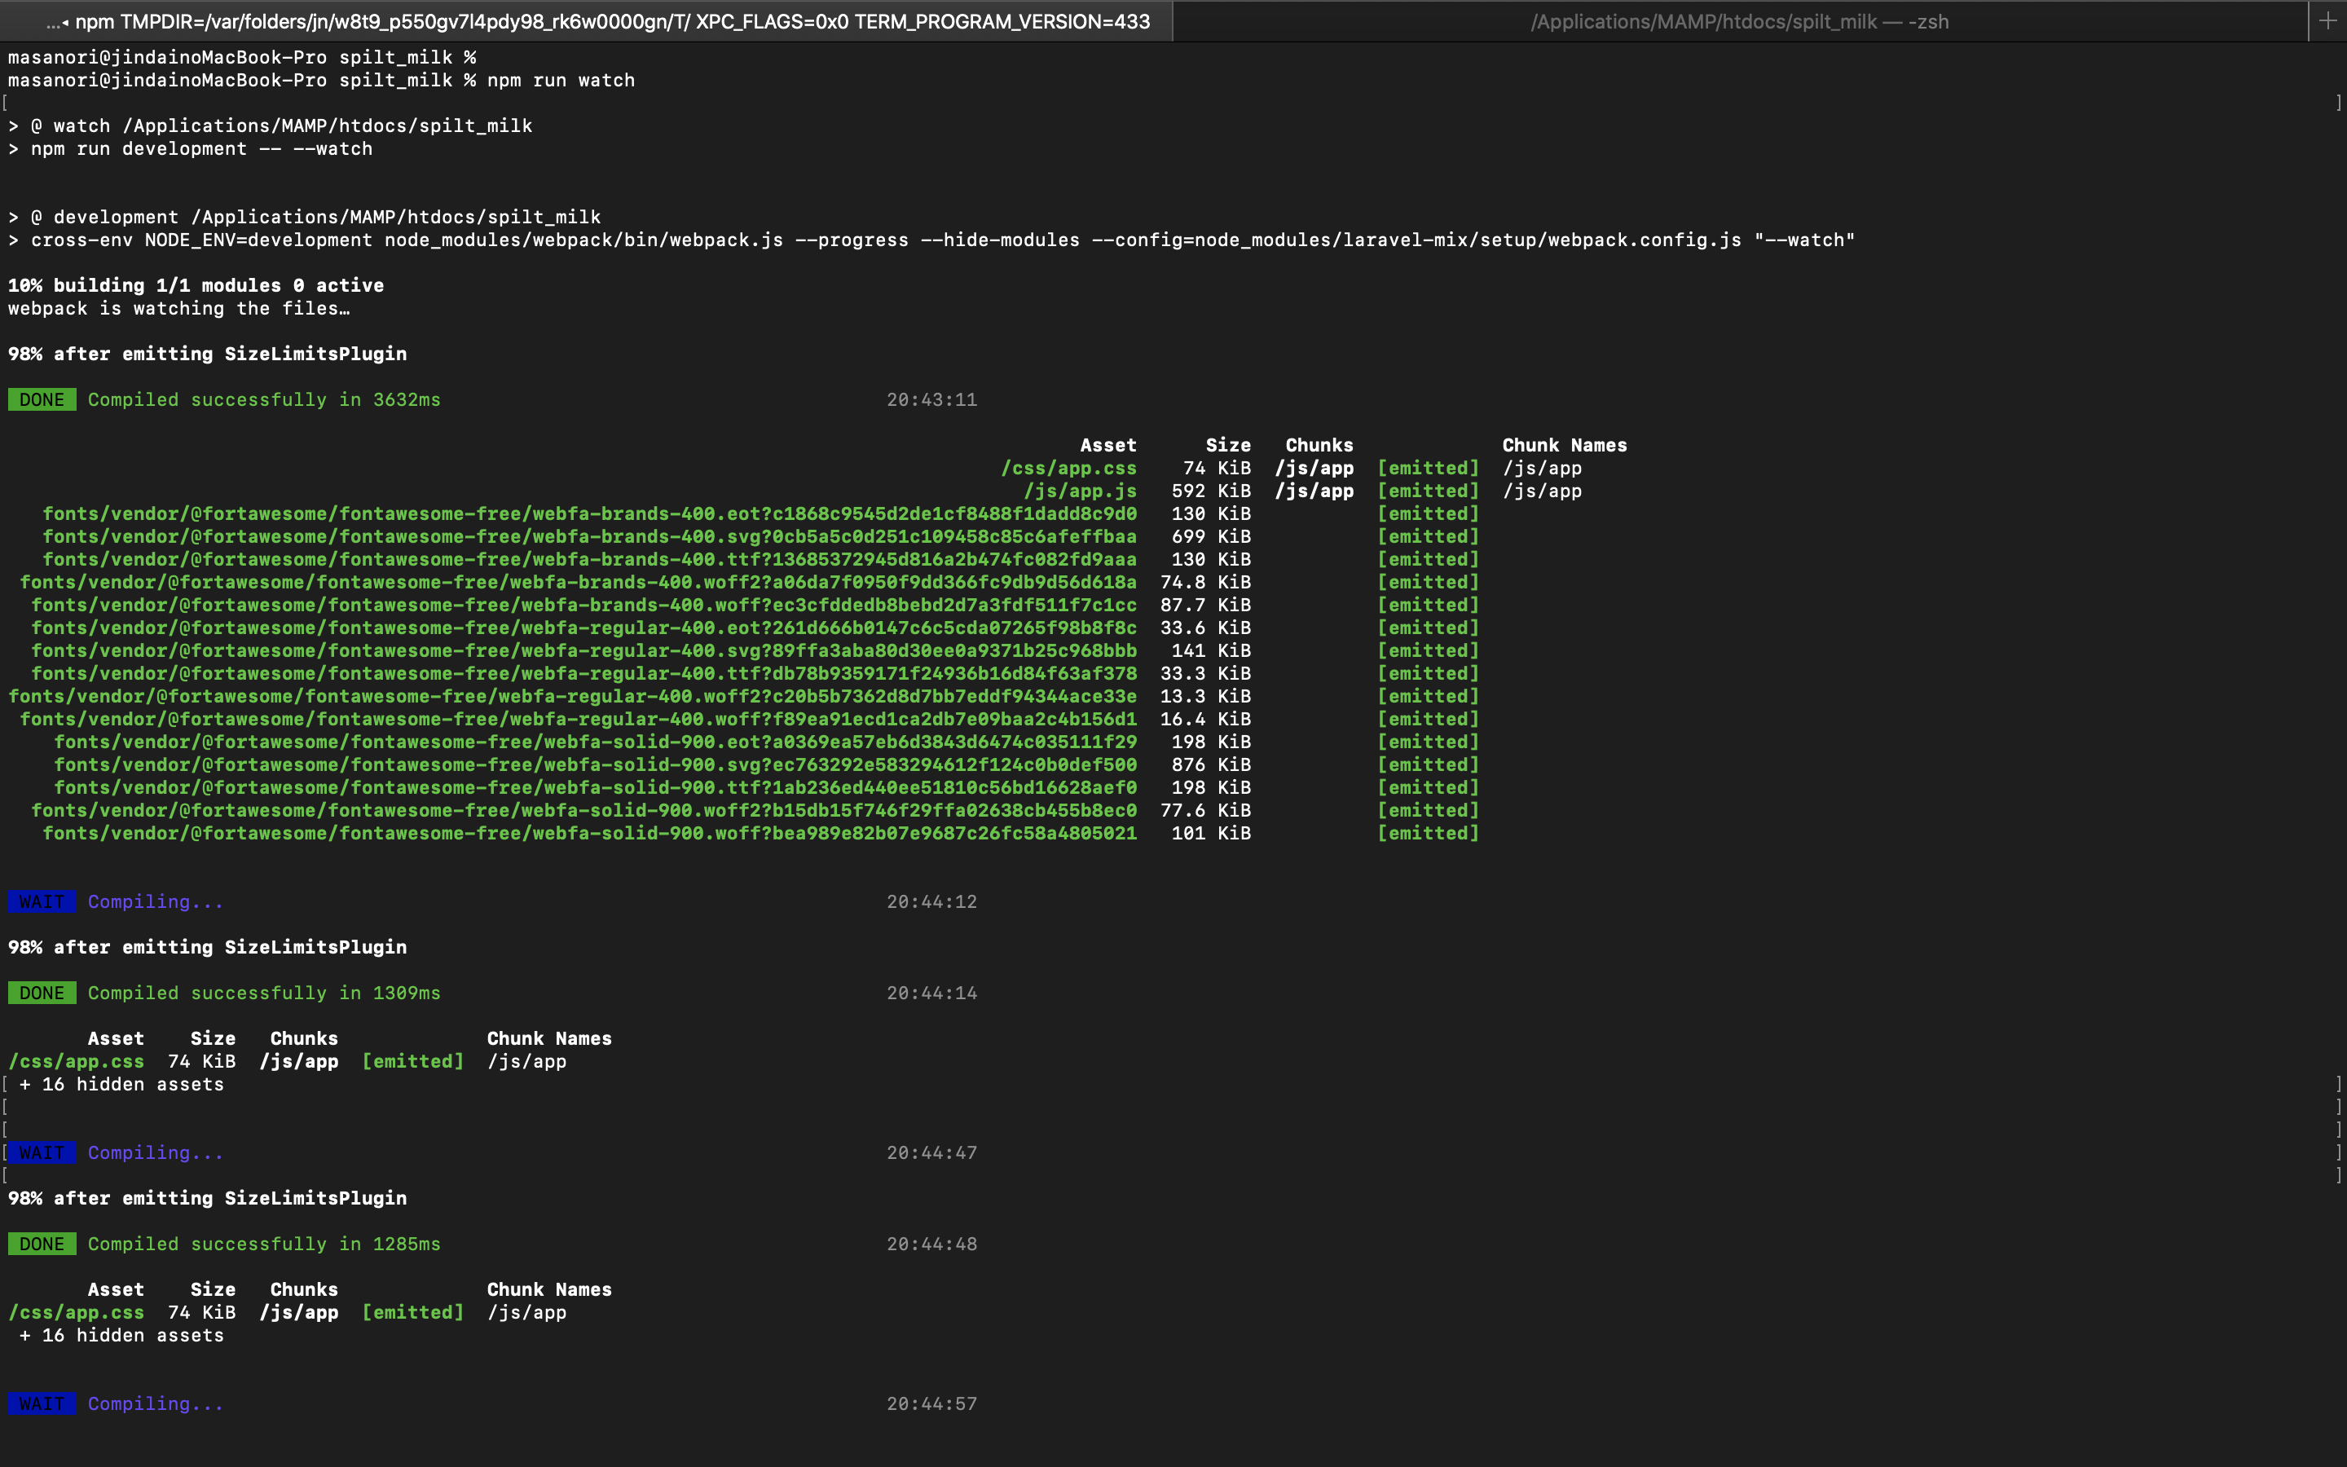2347x1467 pixels.
Task: Click the webfa-solid-900.eot asset row
Action: click(767, 742)
